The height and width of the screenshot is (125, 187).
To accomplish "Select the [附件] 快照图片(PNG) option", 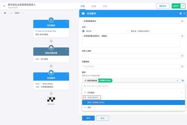I will [133, 102].
